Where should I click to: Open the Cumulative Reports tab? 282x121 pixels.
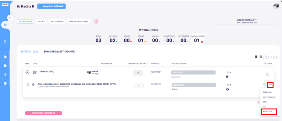pos(79,21)
